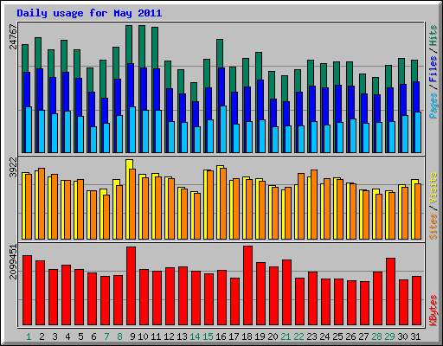
Task: Click the orange sites bar for day 23
Action: pyautogui.click(x=314, y=204)
